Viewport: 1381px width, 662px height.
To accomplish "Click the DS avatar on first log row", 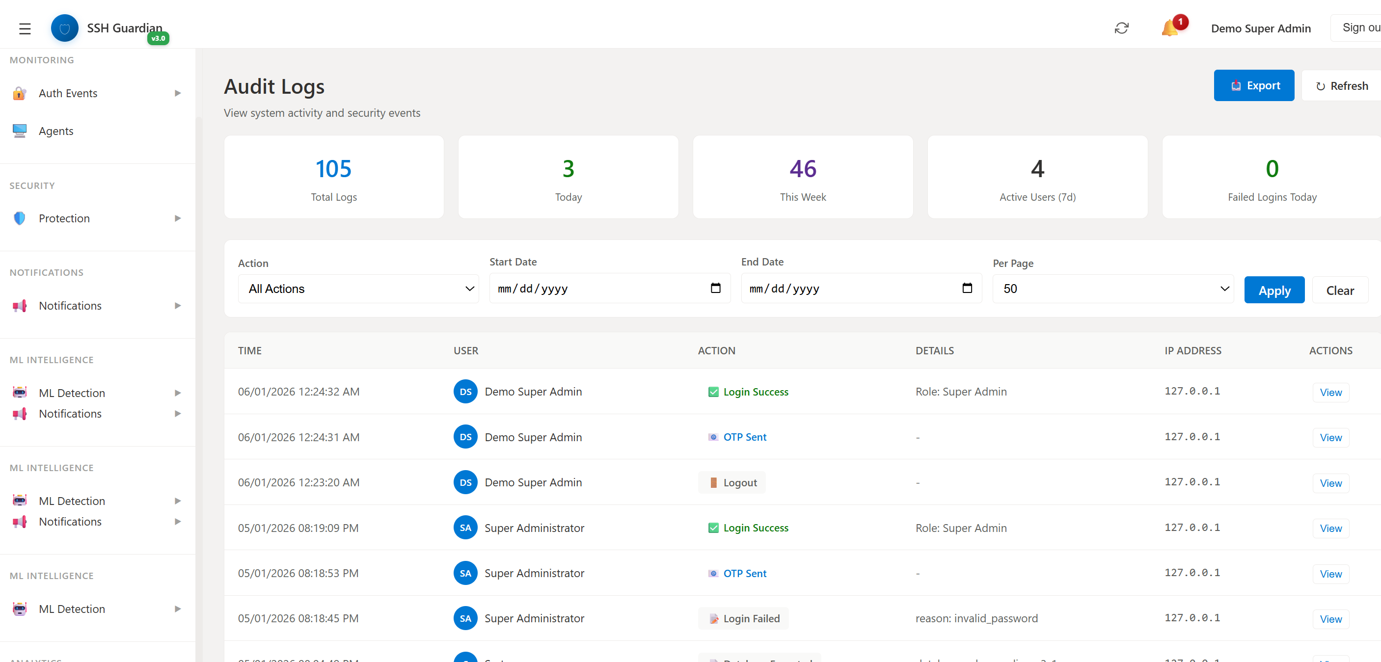I will [465, 392].
